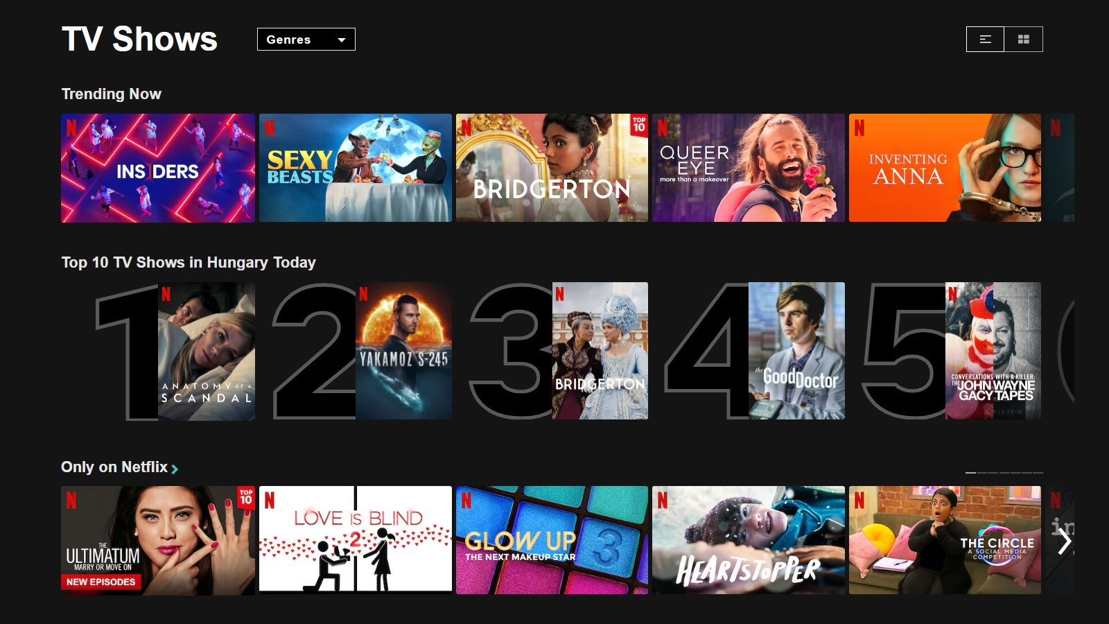The image size is (1109, 624).
Task: Click the Top 10 TV Shows in Hungary heading
Action: coord(189,263)
